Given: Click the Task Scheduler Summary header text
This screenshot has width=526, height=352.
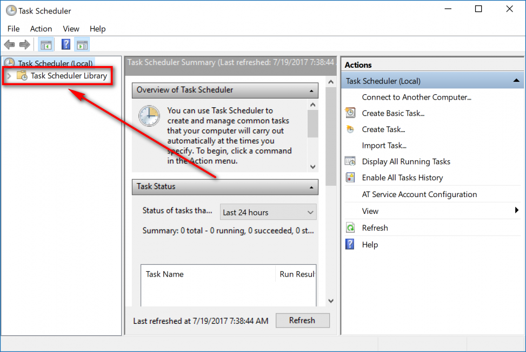Looking at the screenshot, I should point(231,62).
